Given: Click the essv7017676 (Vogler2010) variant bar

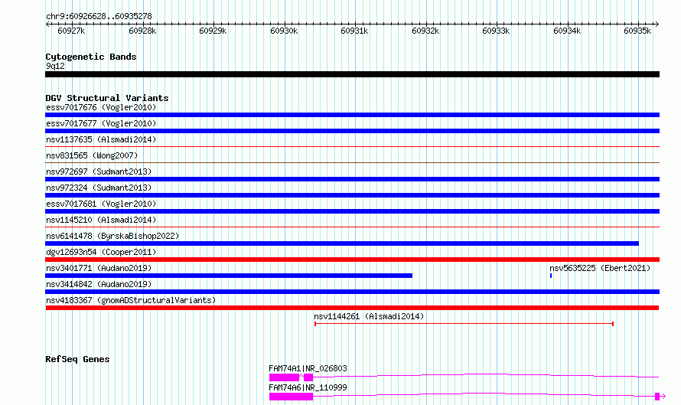Looking at the screenshot, I should (x=352, y=115).
